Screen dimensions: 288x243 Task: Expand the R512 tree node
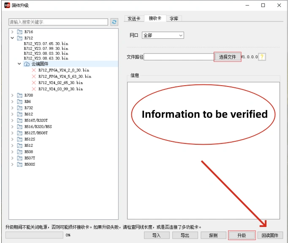[12, 146]
